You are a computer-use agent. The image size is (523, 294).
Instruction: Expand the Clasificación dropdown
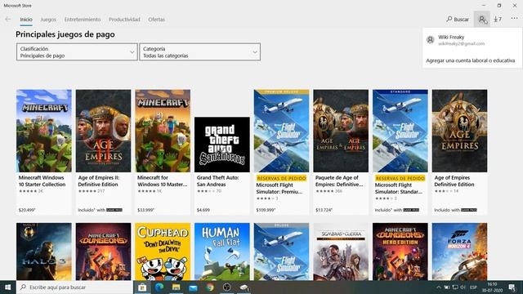[77, 52]
